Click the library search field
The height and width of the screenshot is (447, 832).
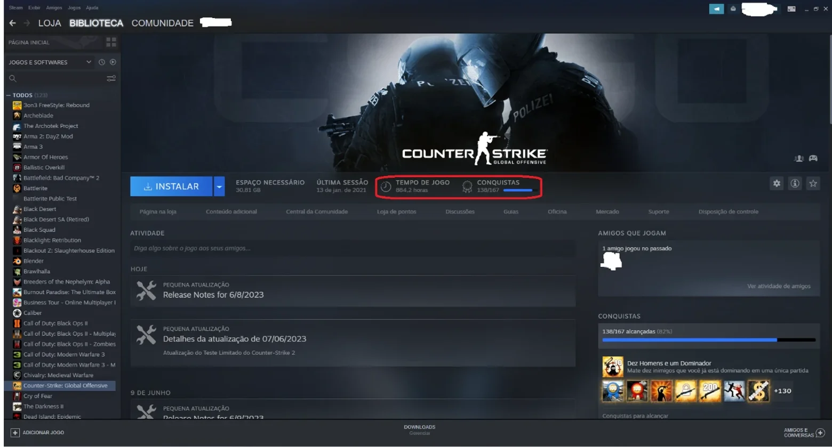[57, 78]
